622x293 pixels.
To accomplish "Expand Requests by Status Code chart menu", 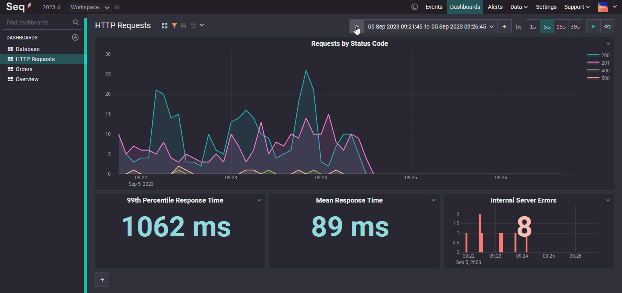I will click(608, 43).
